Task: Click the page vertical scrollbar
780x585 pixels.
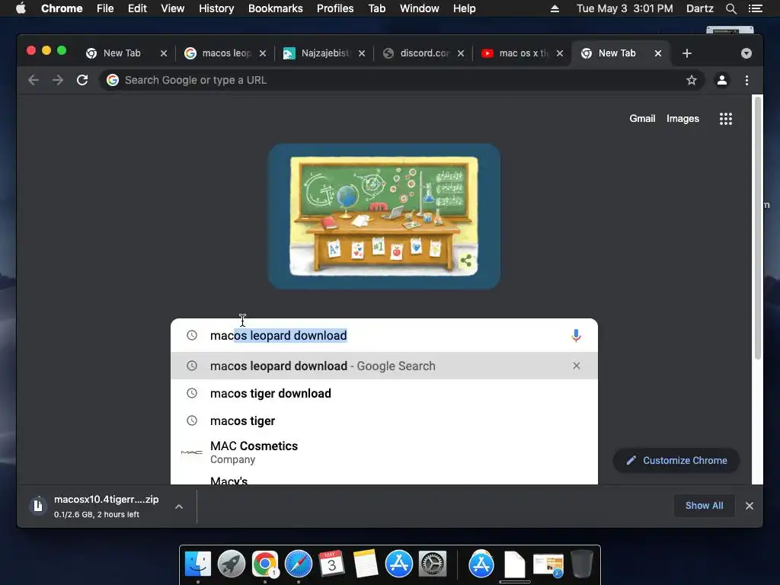Action: coord(758,228)
